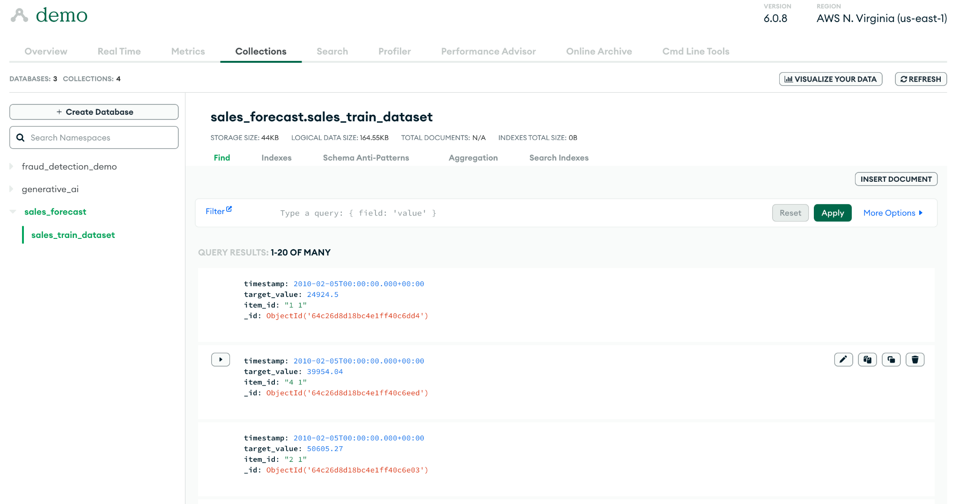Click ObjectId ending in 6dd4
Screen dimensions: 959x504
(347, 316)
